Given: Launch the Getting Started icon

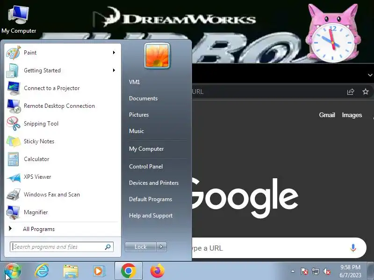Looking at the screenshot, I should click(x=13, y=70).
